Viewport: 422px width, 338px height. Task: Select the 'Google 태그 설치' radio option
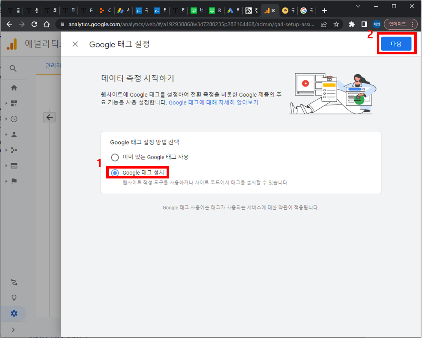point(115,173)
